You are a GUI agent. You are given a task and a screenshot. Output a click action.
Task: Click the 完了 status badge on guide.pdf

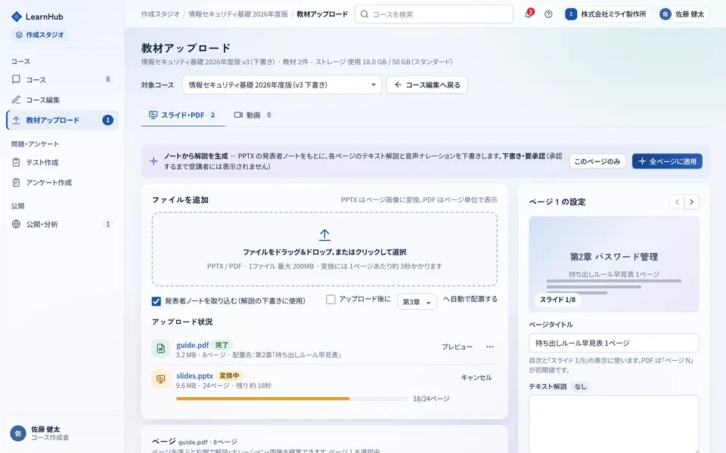coord(222,345)
